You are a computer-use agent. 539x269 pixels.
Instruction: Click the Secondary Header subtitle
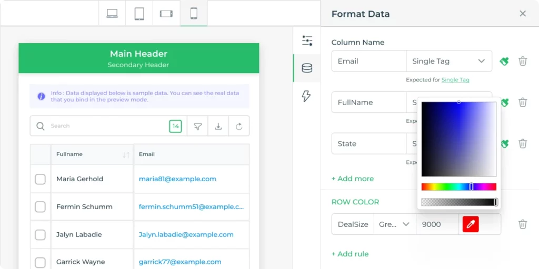138,65
